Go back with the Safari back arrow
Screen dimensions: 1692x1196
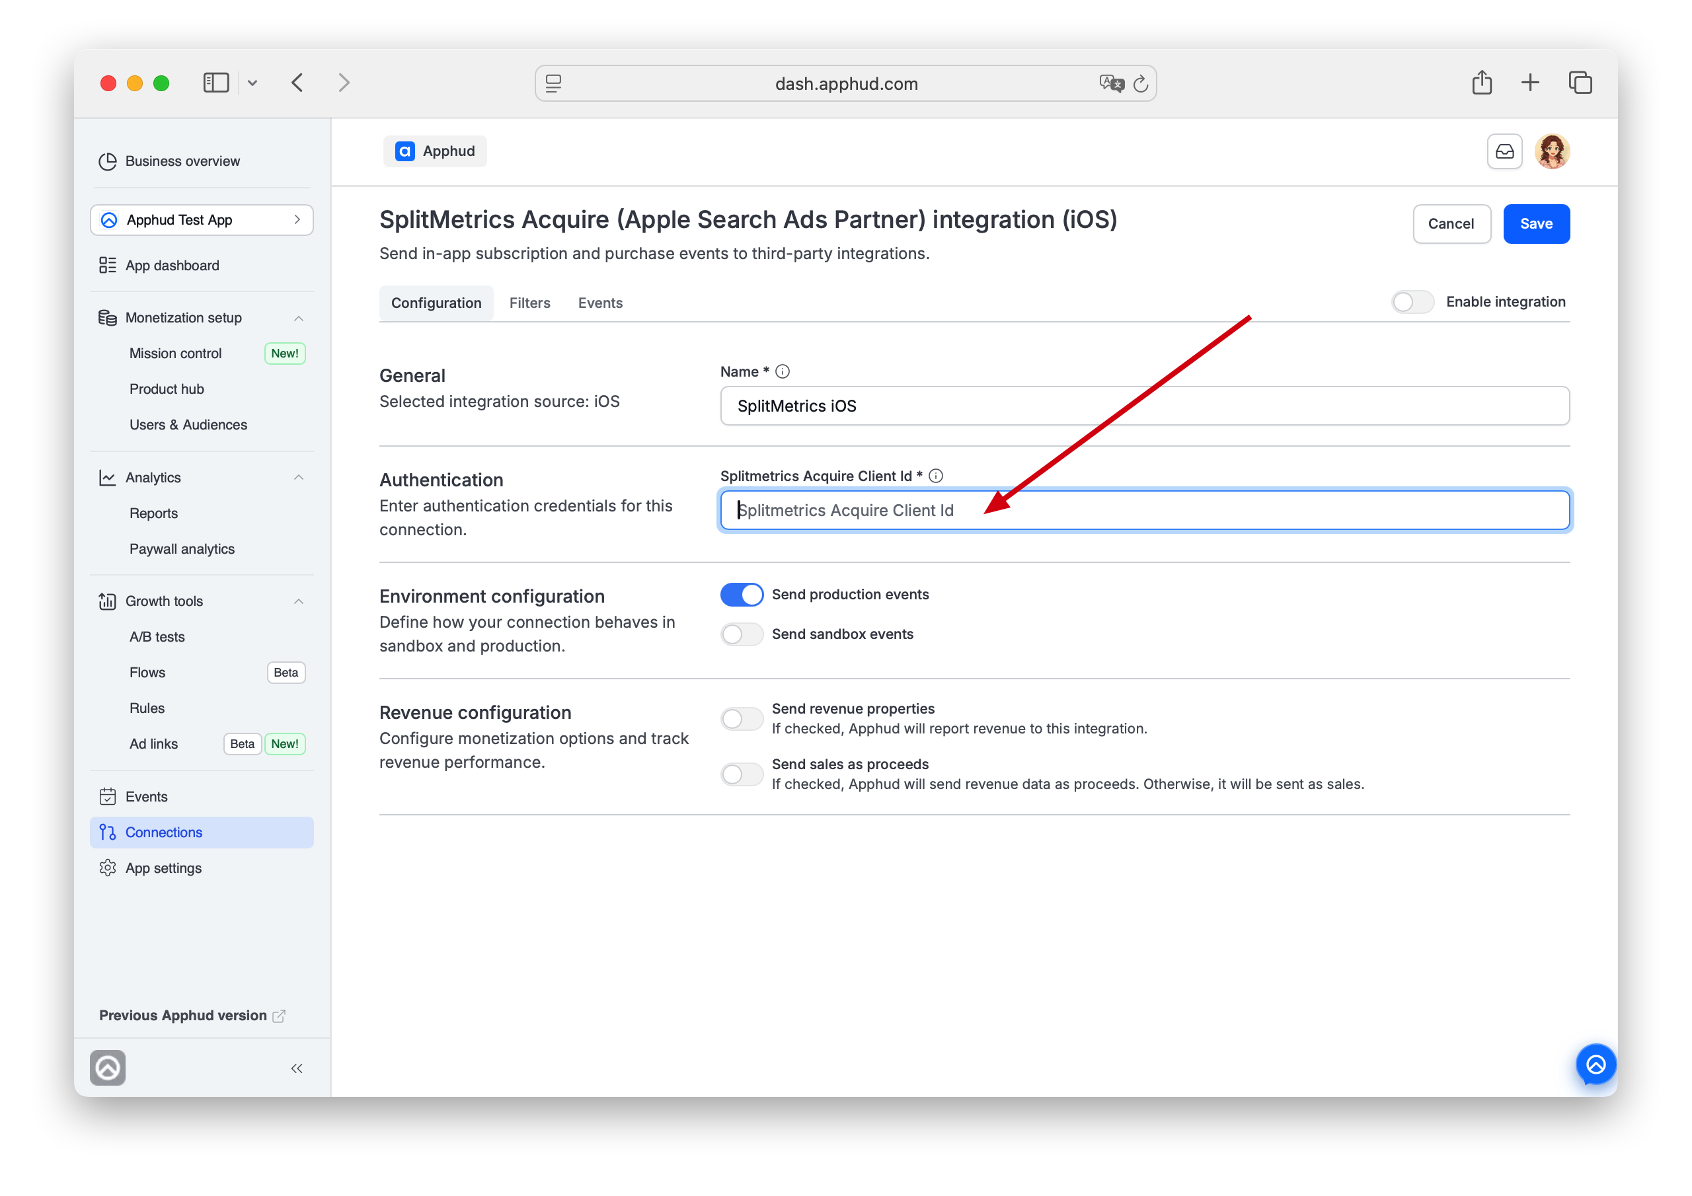click(x=297, y=83)
